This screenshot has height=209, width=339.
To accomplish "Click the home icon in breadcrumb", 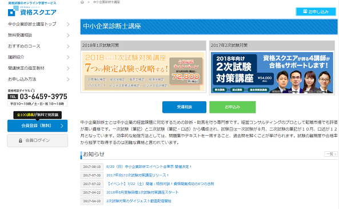I will point(82,2).
